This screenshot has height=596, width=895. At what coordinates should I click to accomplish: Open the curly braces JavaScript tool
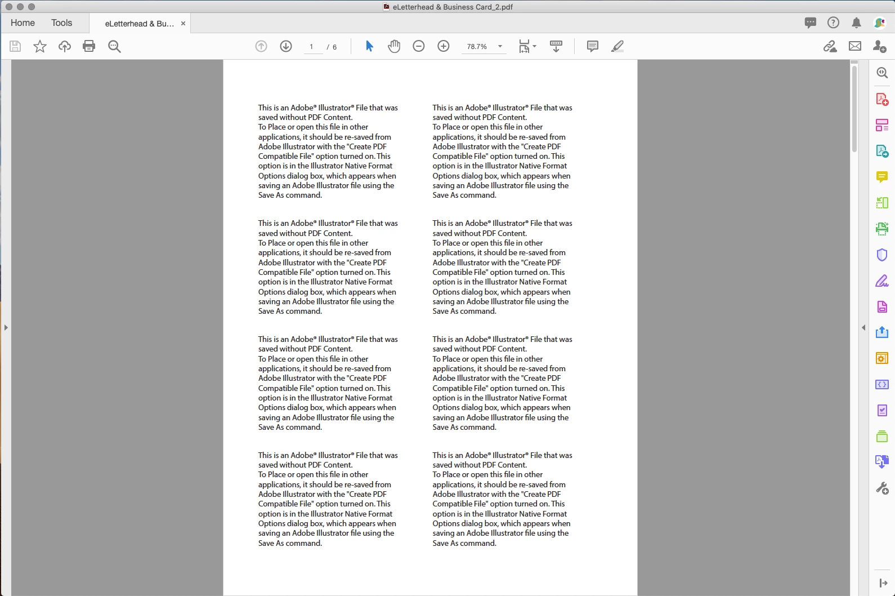(x=882, y=384)
